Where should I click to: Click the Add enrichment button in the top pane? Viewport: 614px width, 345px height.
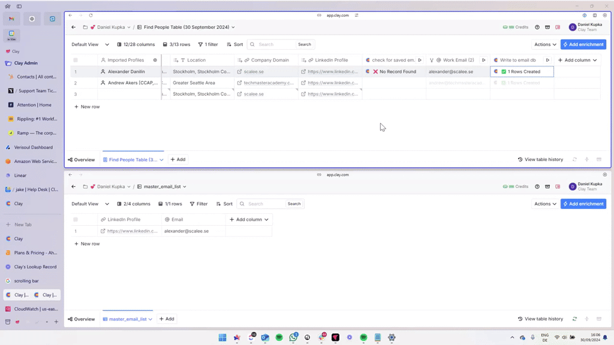(x=583, y=44)
